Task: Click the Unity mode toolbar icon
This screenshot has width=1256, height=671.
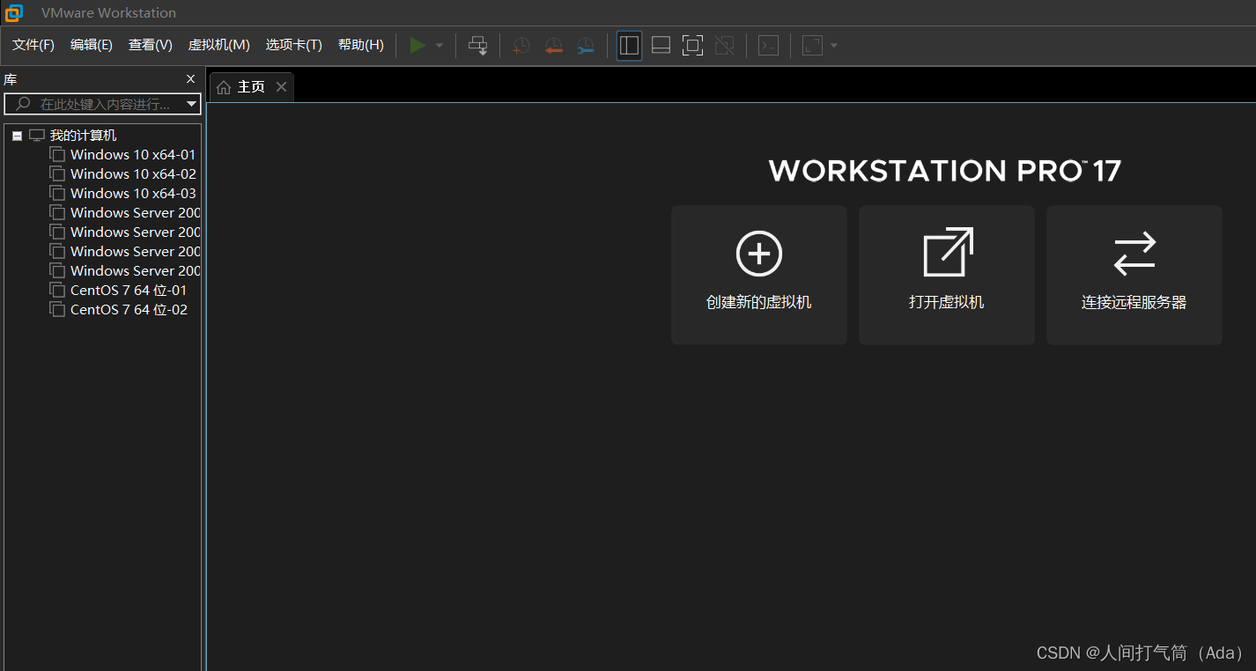Action: click(724, 46)
